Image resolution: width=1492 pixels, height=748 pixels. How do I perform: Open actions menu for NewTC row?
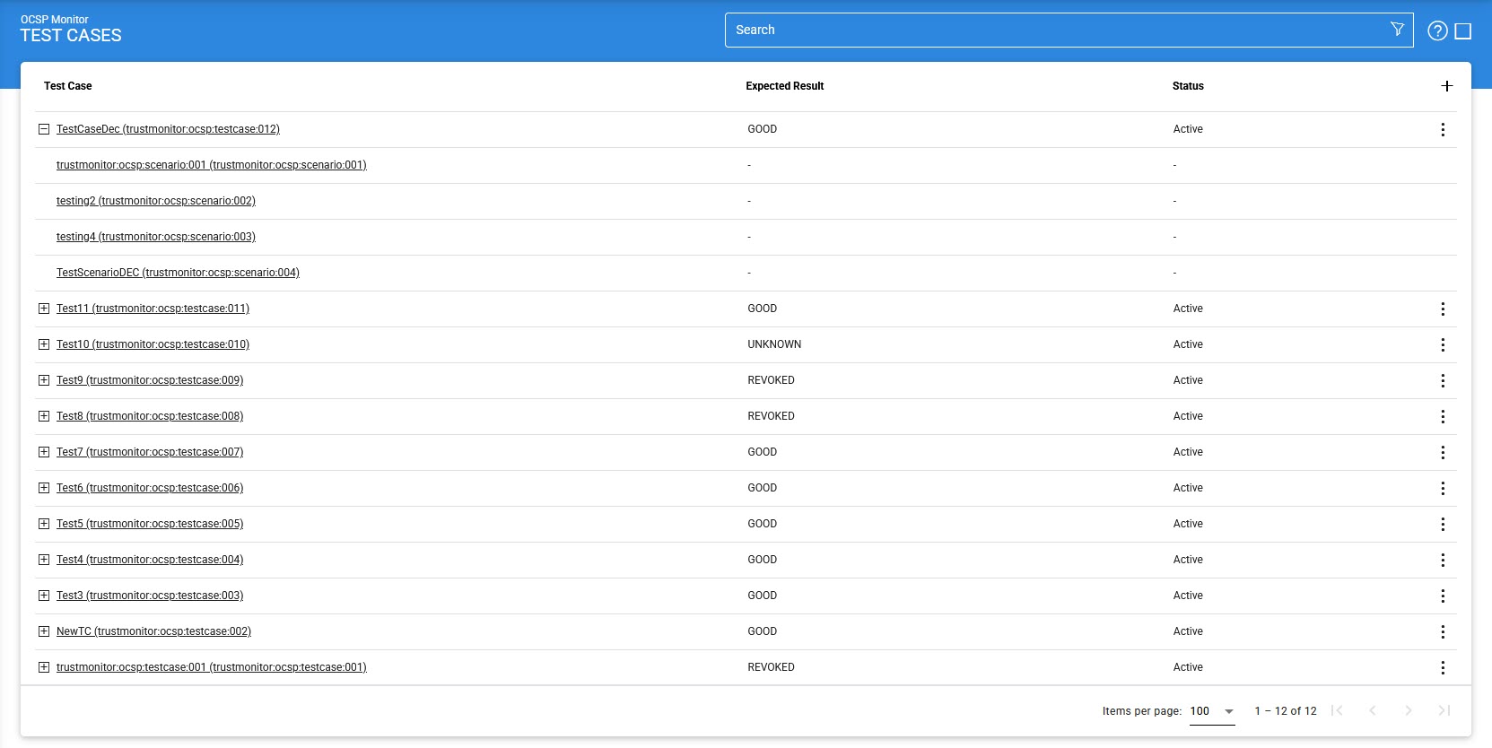tap(1442, 632)
